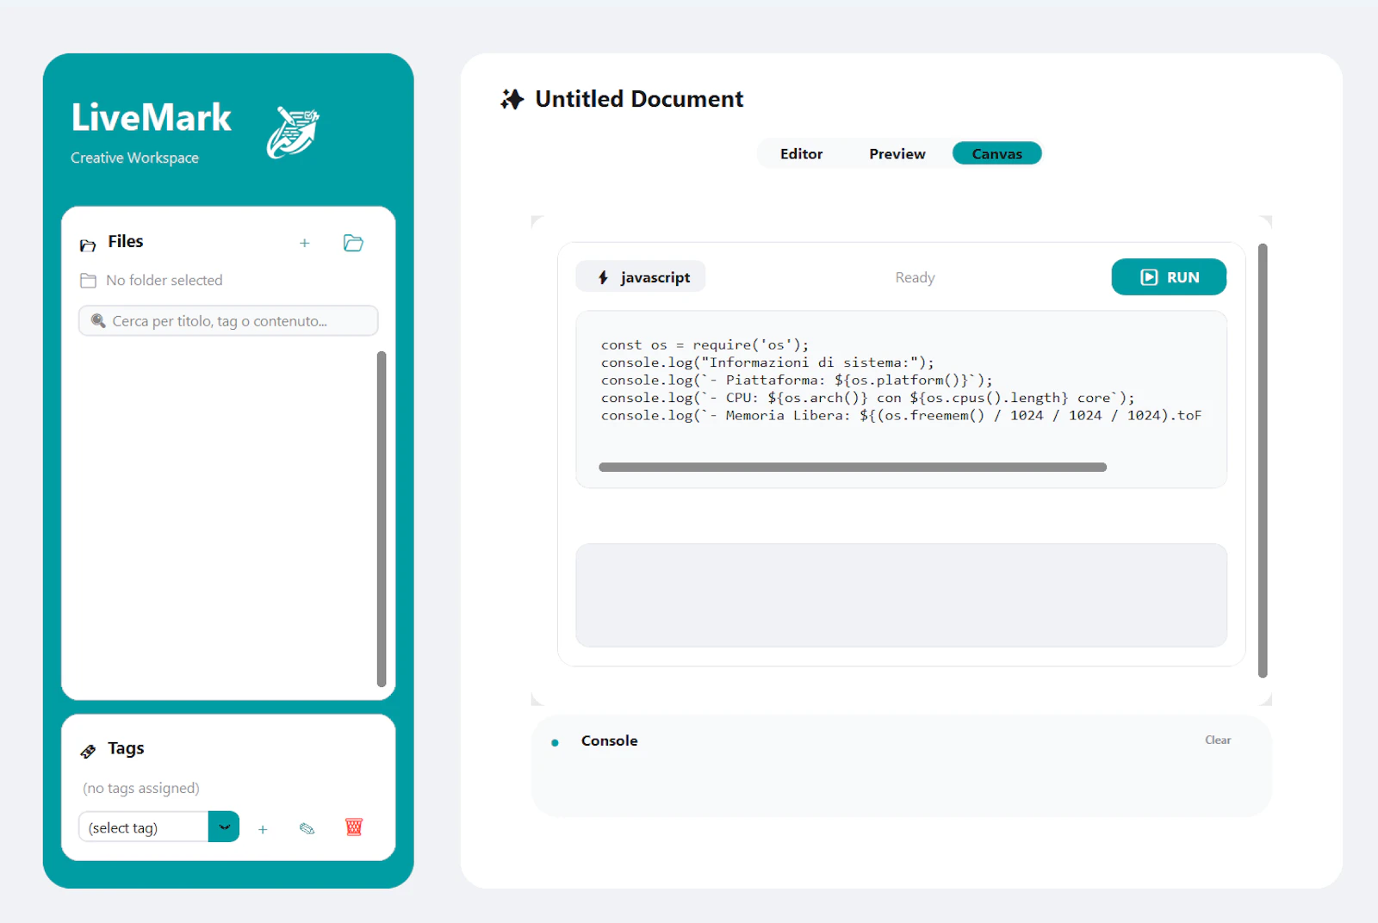Viewport: 1378px width, 923px height.
Task: Delete tag with the red trash icon
Action: coord(354,827)
